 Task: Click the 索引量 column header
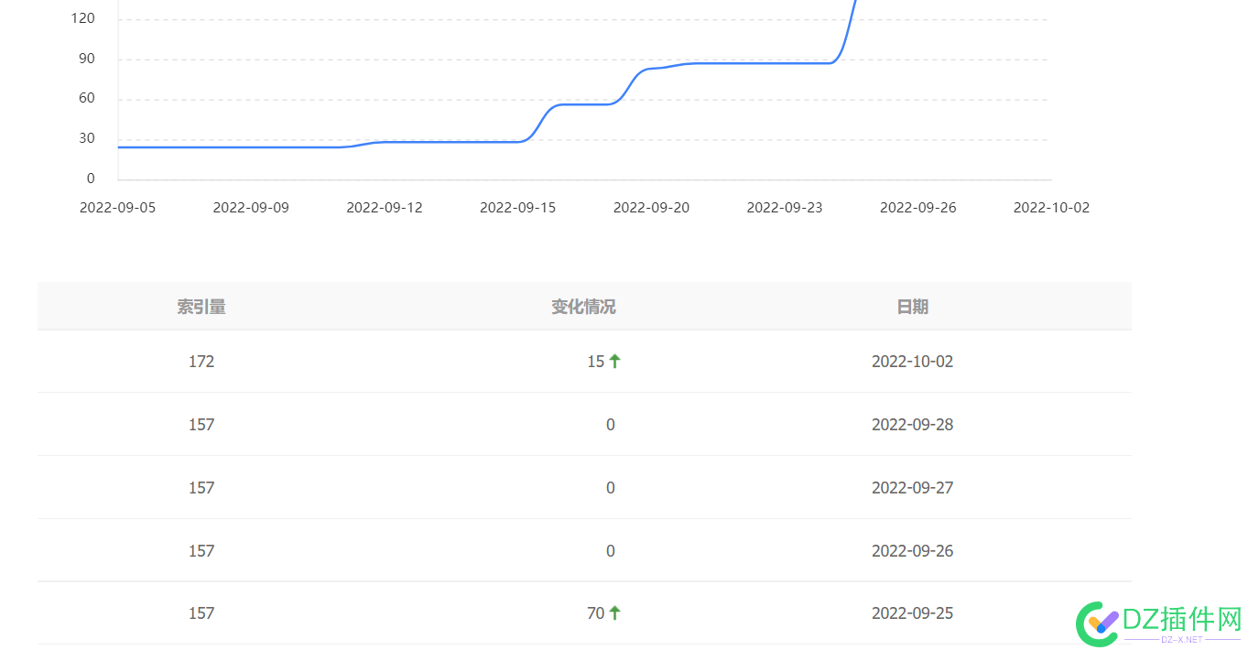[x=201, y=307]
